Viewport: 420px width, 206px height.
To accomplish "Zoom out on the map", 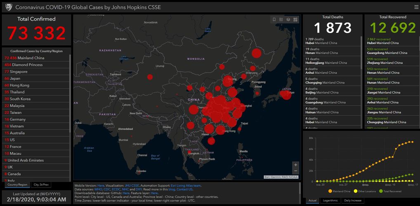I will coord(295,171).
